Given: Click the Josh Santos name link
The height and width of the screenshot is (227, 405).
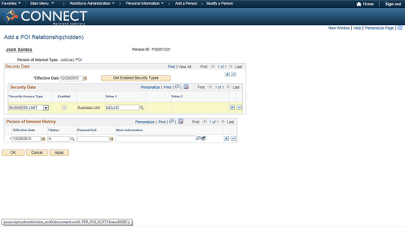Looking at the screenshot, I should (x=19, y=49).
